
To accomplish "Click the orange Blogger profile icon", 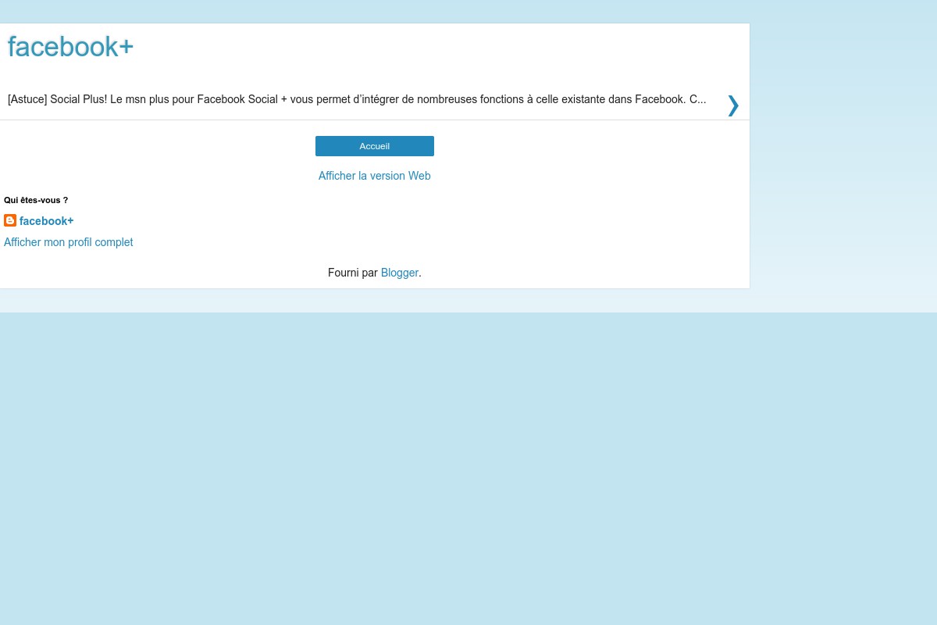I will (10, 220).
